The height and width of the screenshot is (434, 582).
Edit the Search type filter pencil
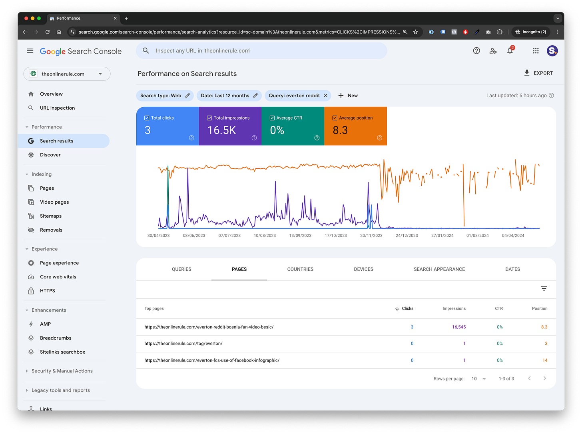tap(187, 96)
